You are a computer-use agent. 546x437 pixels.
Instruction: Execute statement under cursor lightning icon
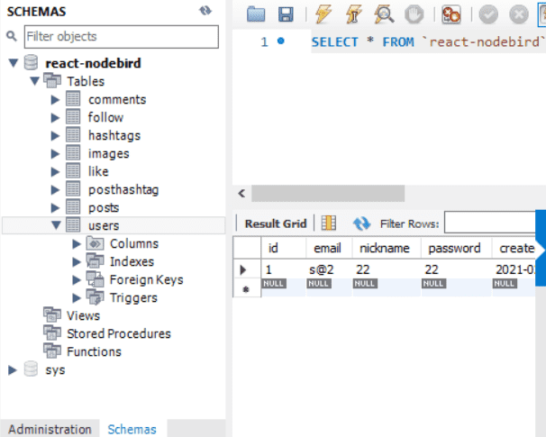pyautogui.click(x=354, y=14)
